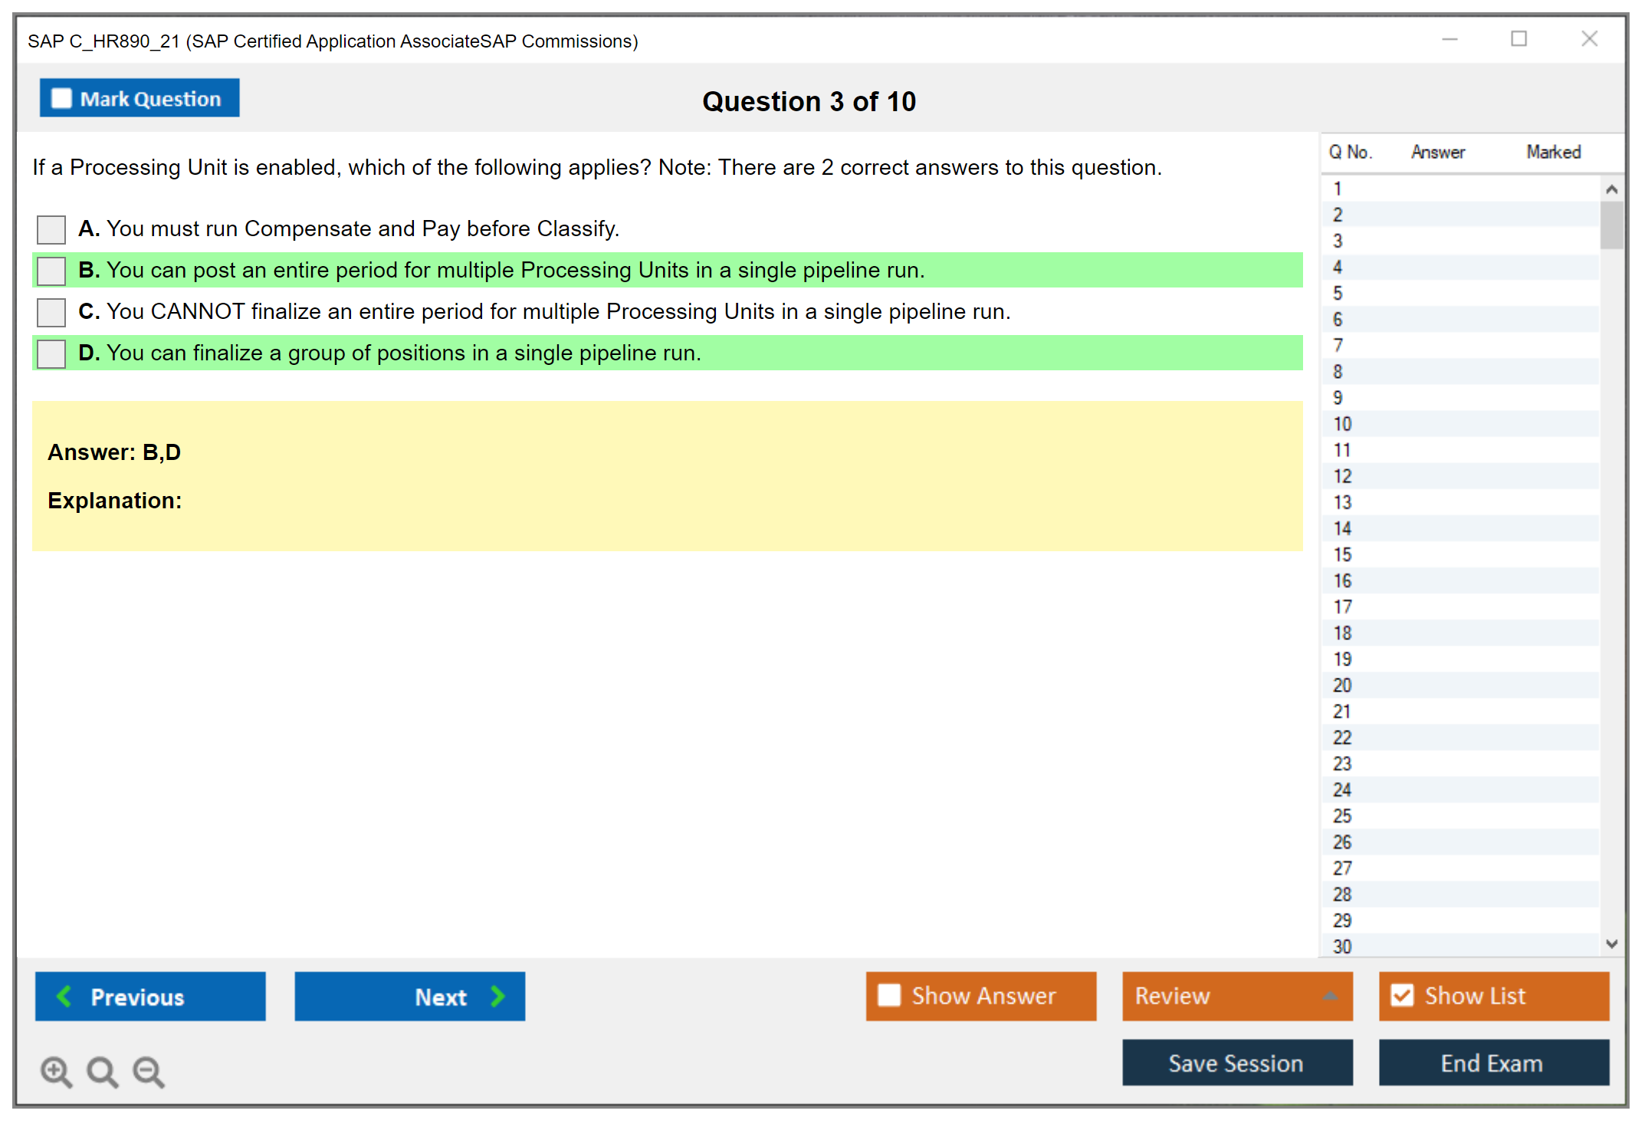1648x1127 pixels.
Task: Click the reset zoom magnifier icon
Action: [x=102, y=1071]
